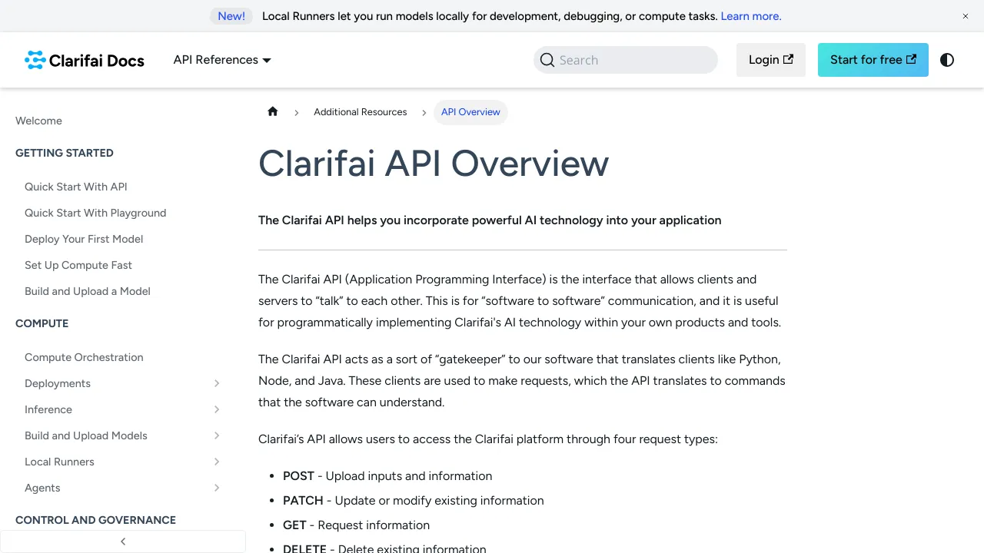984x553 pixels.
Task: Click the GETTING STARTED sidebar heading
Action: [65, 153]
